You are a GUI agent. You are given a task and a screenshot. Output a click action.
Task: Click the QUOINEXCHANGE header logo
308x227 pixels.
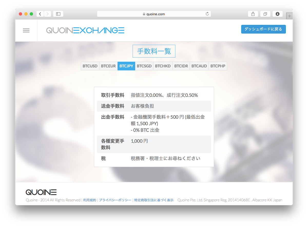click(85, 30)
